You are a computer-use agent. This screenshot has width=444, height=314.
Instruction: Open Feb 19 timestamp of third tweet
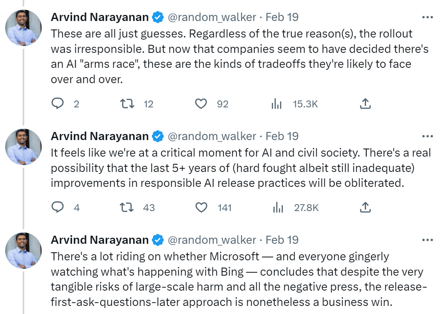click(x=282, y=240)
